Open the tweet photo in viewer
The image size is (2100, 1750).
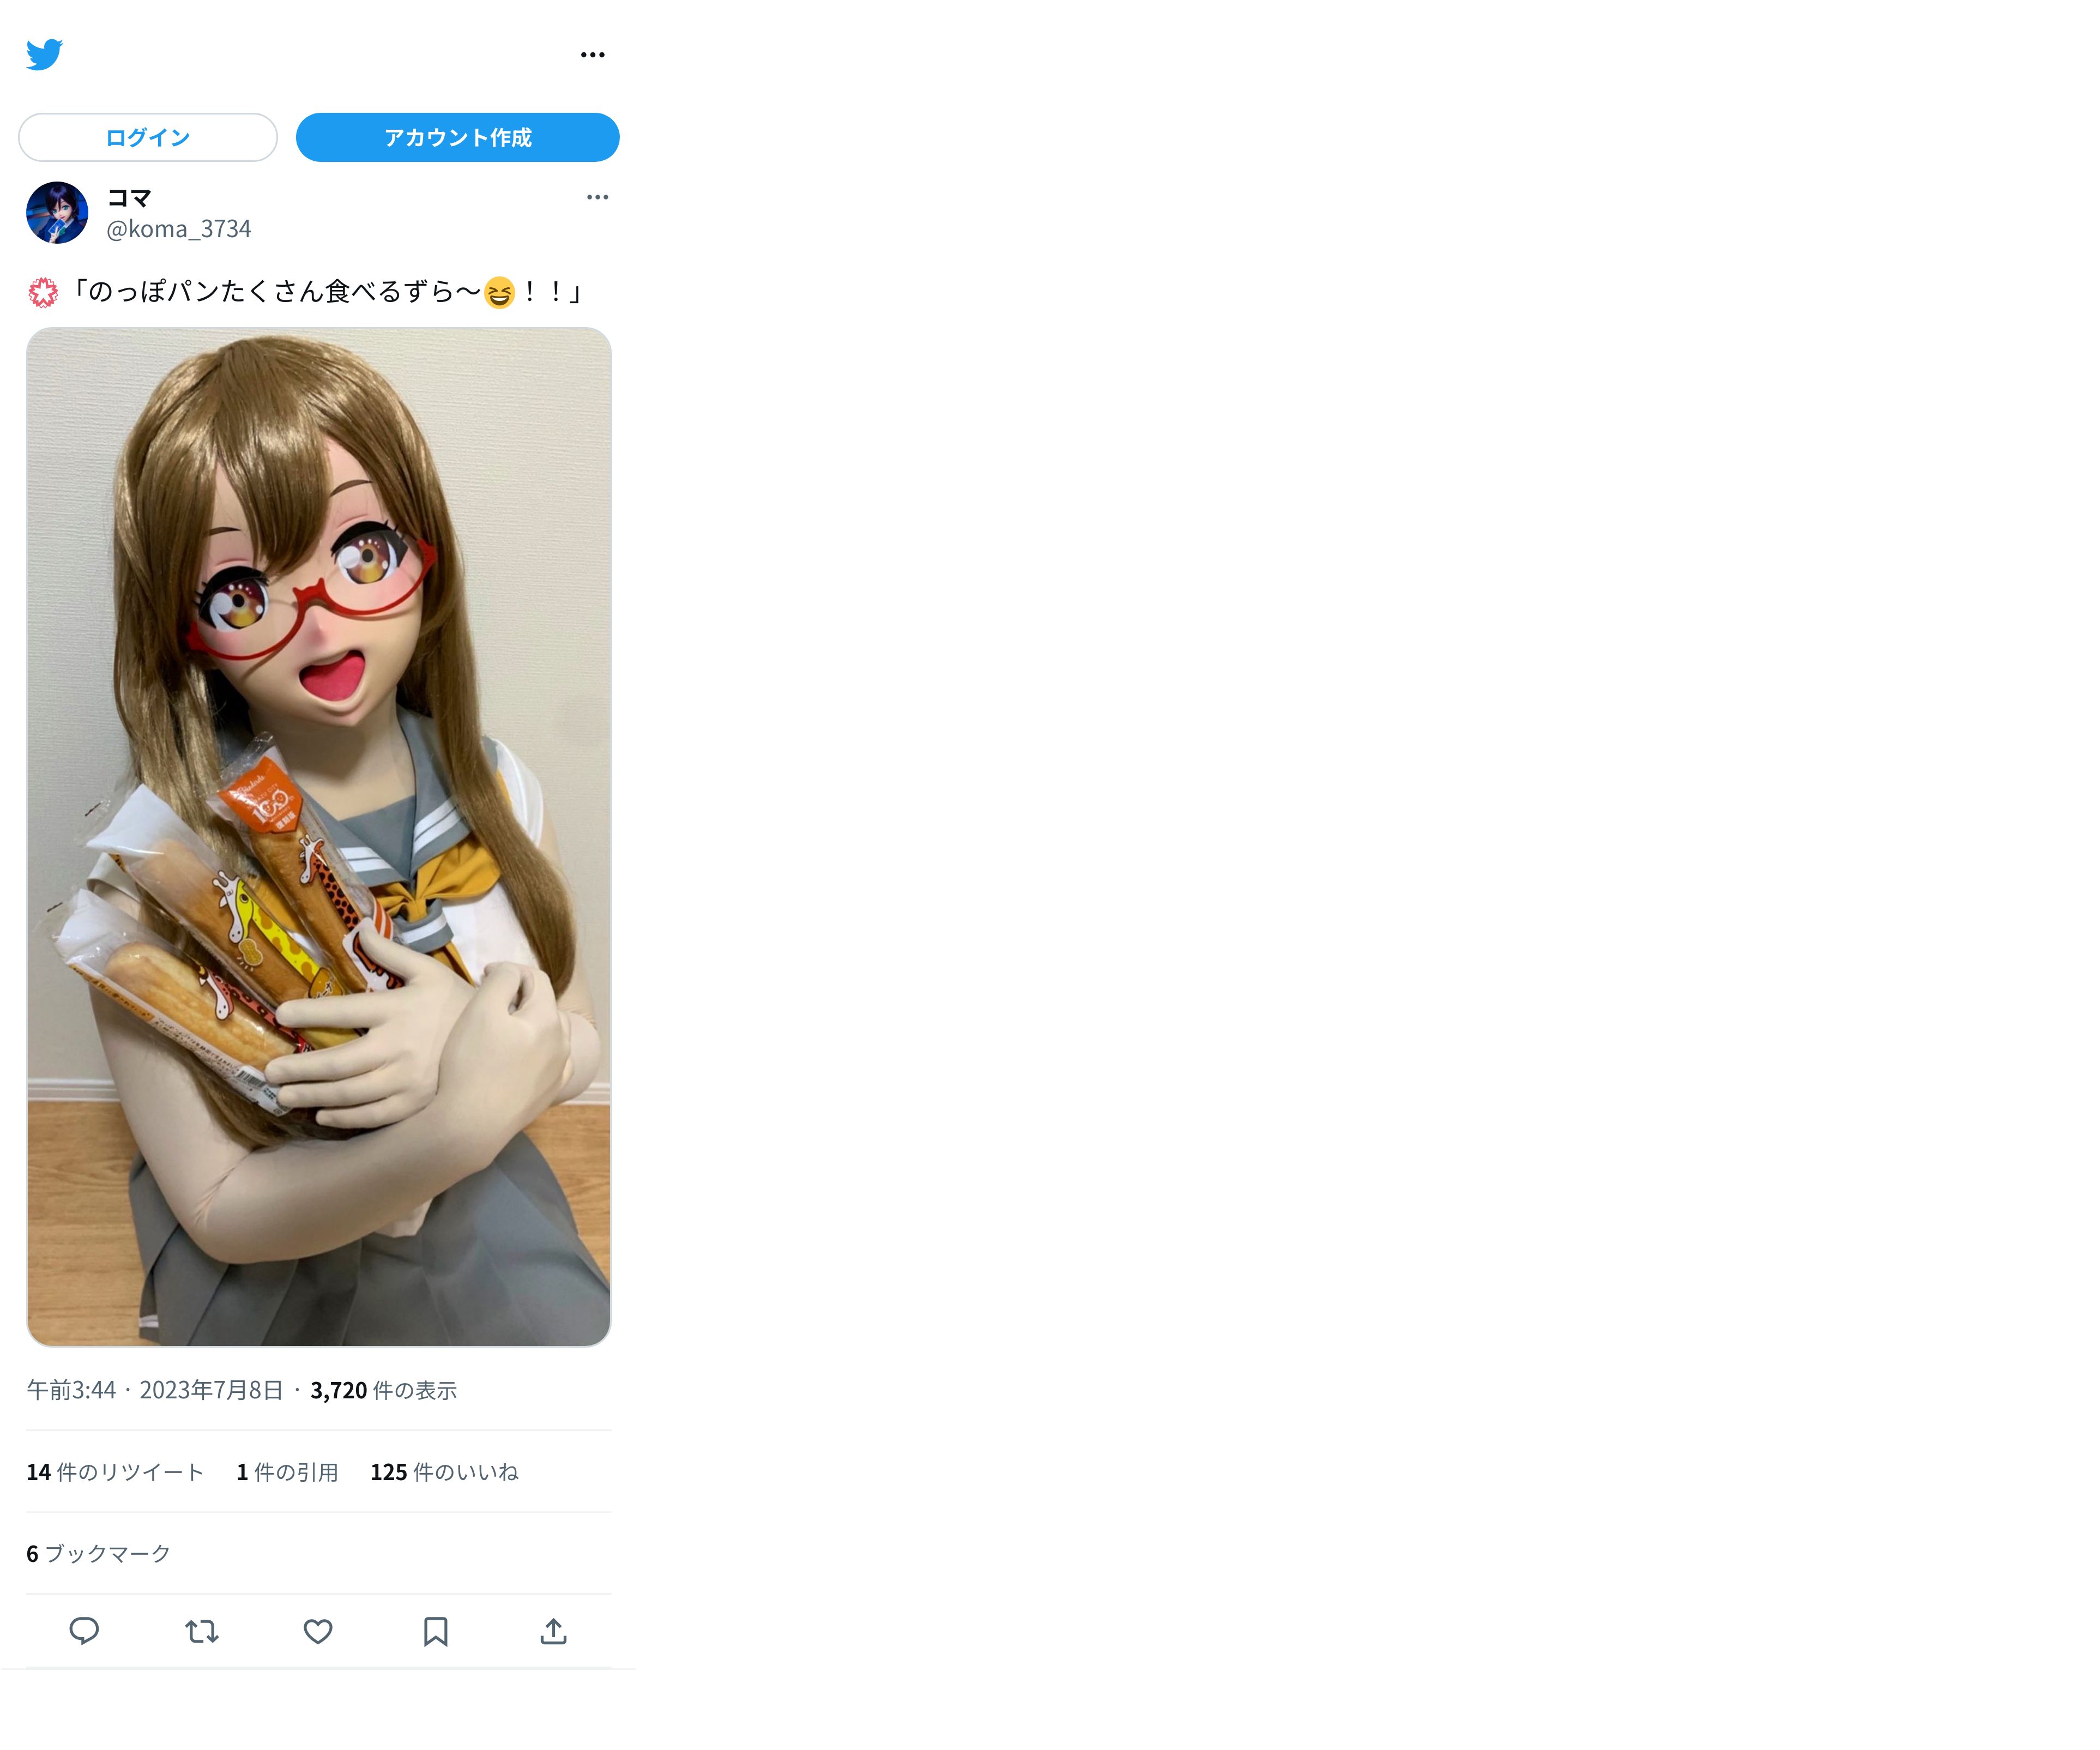319,836
